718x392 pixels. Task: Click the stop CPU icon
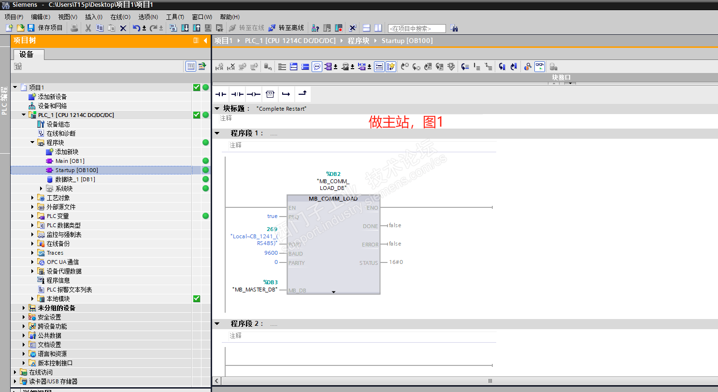pyautogui.click(x=338, y=28)
